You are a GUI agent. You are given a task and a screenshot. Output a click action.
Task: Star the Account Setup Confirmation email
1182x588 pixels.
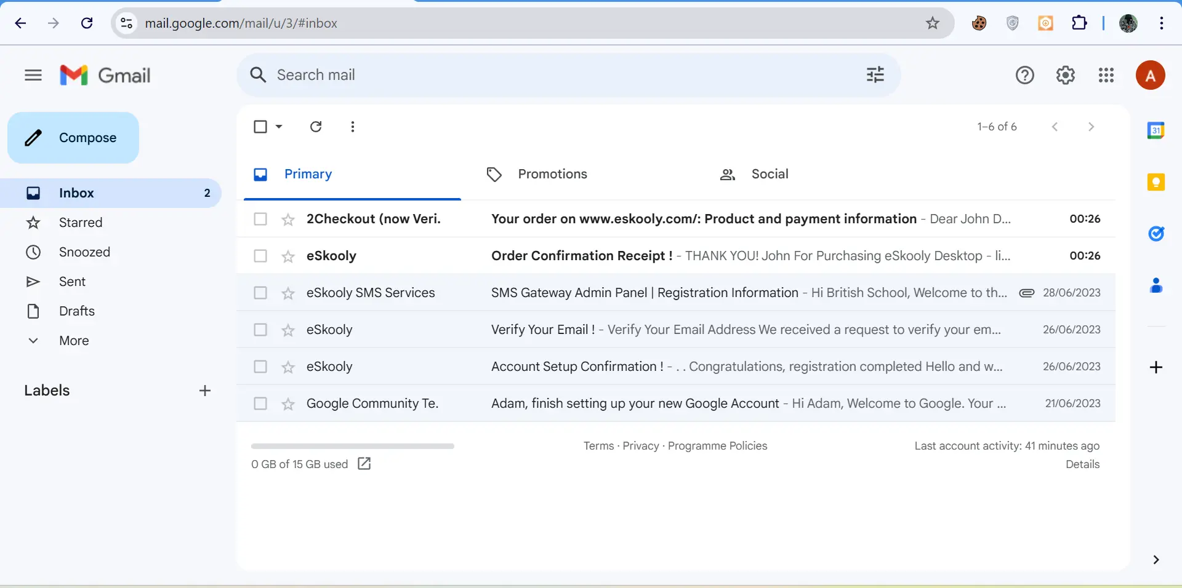coord(287,367)
